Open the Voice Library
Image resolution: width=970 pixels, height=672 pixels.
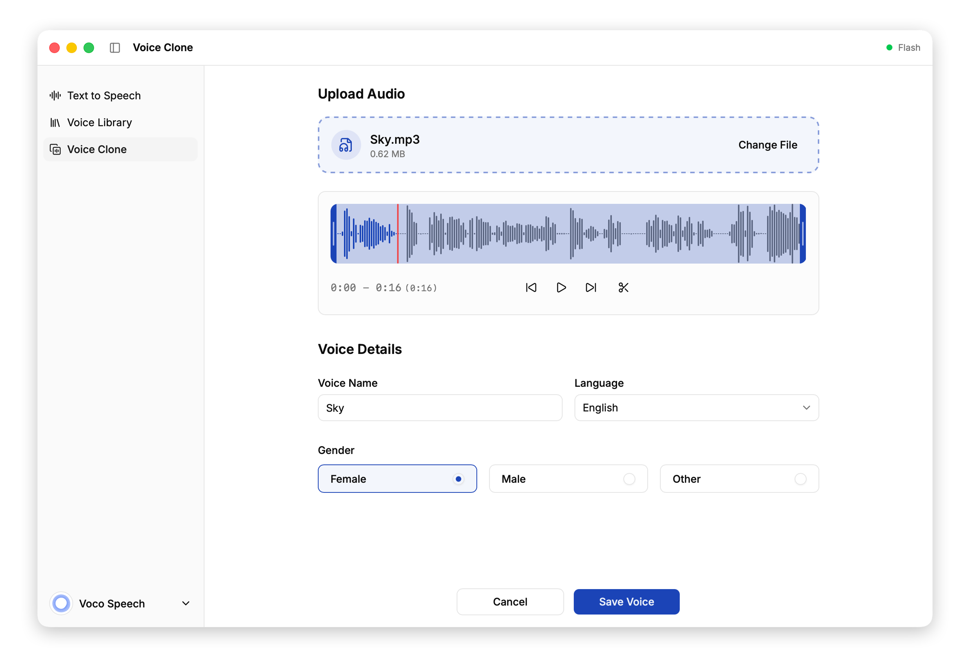point(99,122)
